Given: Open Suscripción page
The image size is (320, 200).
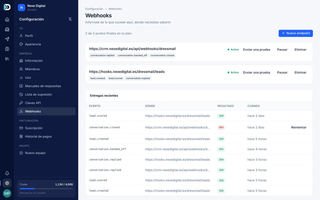Looking at the screenshot, I should pyautogui.click(x=46, y=128).
